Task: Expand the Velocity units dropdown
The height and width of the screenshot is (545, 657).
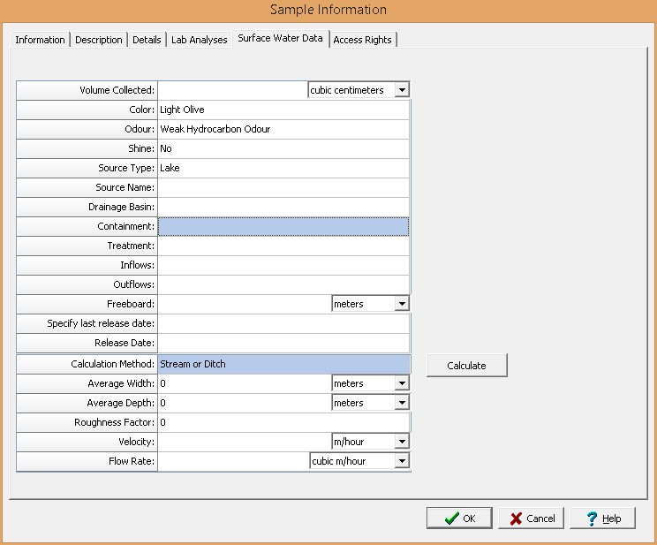Action: point(402,442)
